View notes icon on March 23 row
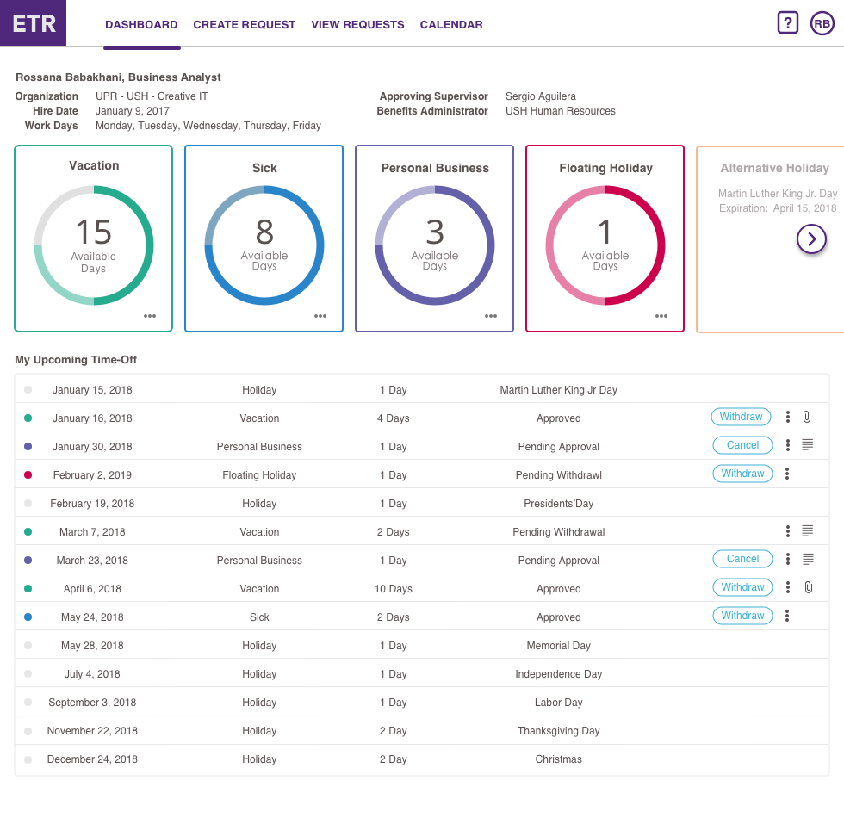 808,559
